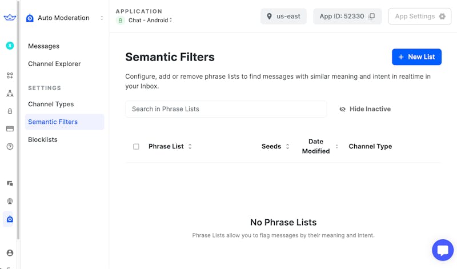Open App Settings
The width and height of the screenshot is (457, 269).
pos(420,17)
